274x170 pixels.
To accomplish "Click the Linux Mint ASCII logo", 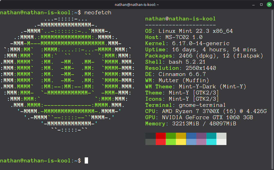I will pyautogui.click(x=68, y=74).
